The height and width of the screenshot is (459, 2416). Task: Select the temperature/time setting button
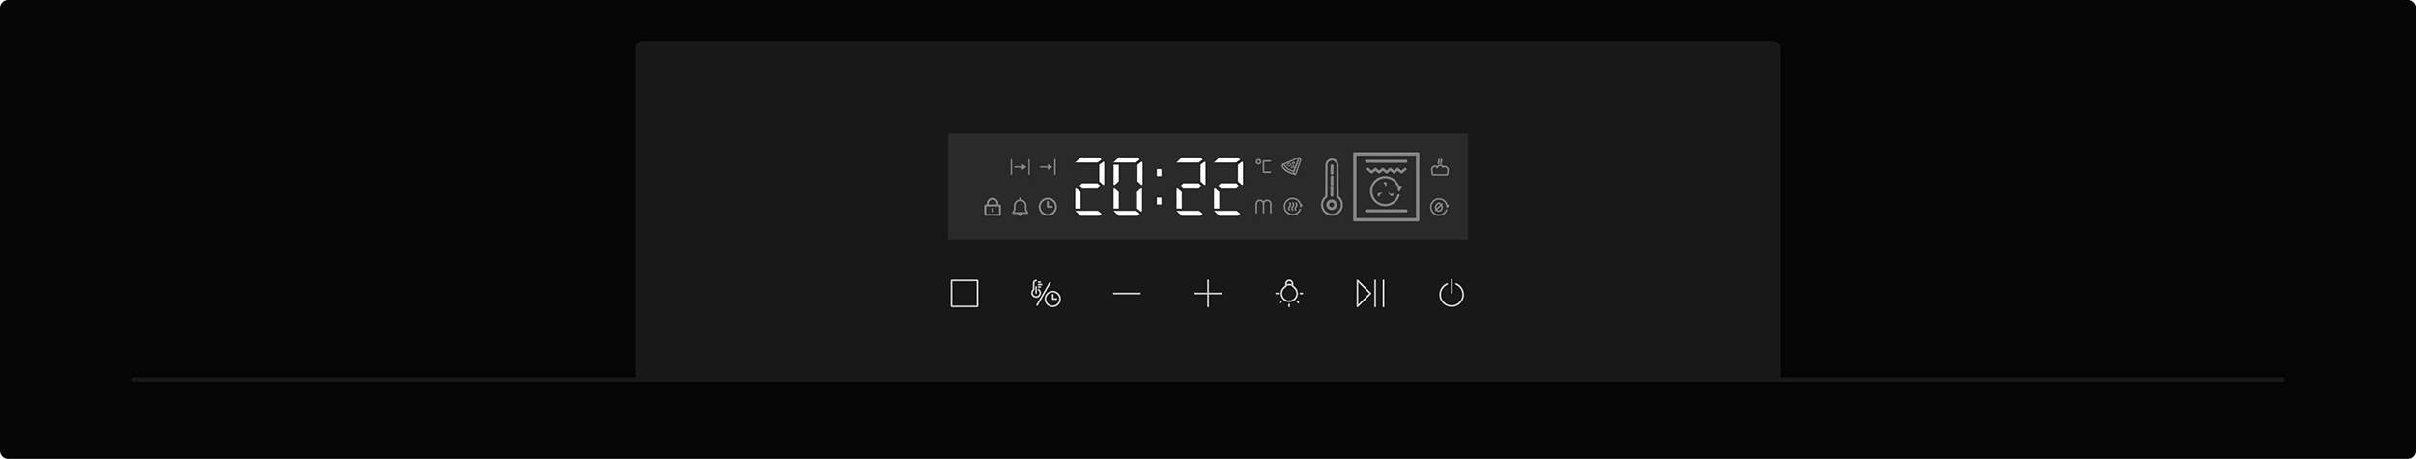tap(1046, 294)
